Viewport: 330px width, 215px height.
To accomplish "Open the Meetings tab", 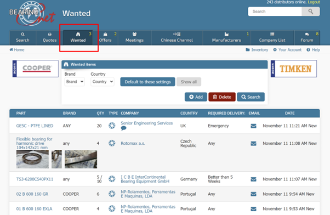I will click(x=134, y=38).
